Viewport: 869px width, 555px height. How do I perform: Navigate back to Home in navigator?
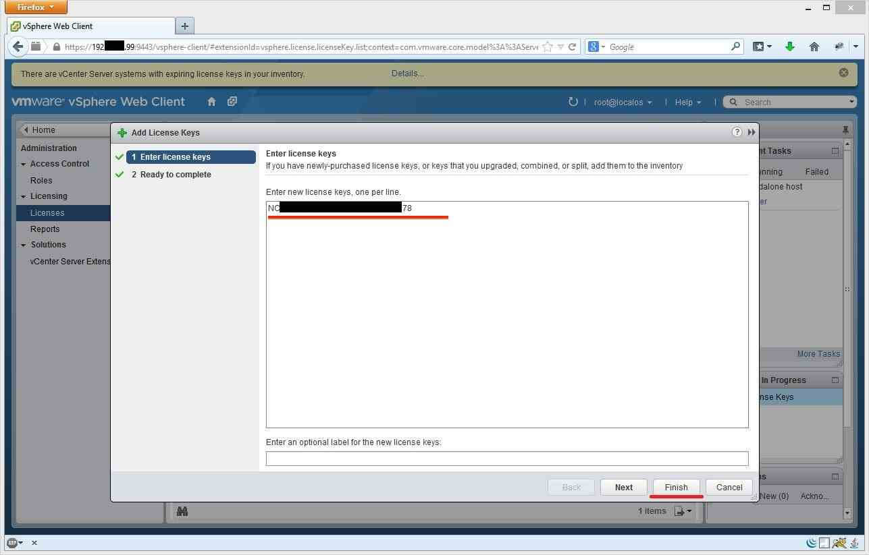43,129
